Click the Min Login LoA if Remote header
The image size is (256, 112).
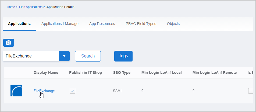tap(214, 73)
